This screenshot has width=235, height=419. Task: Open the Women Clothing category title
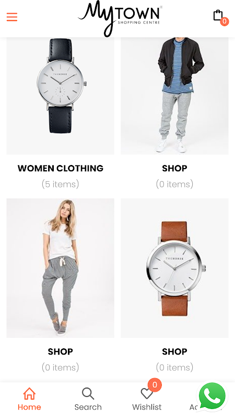tap(61, 168)
